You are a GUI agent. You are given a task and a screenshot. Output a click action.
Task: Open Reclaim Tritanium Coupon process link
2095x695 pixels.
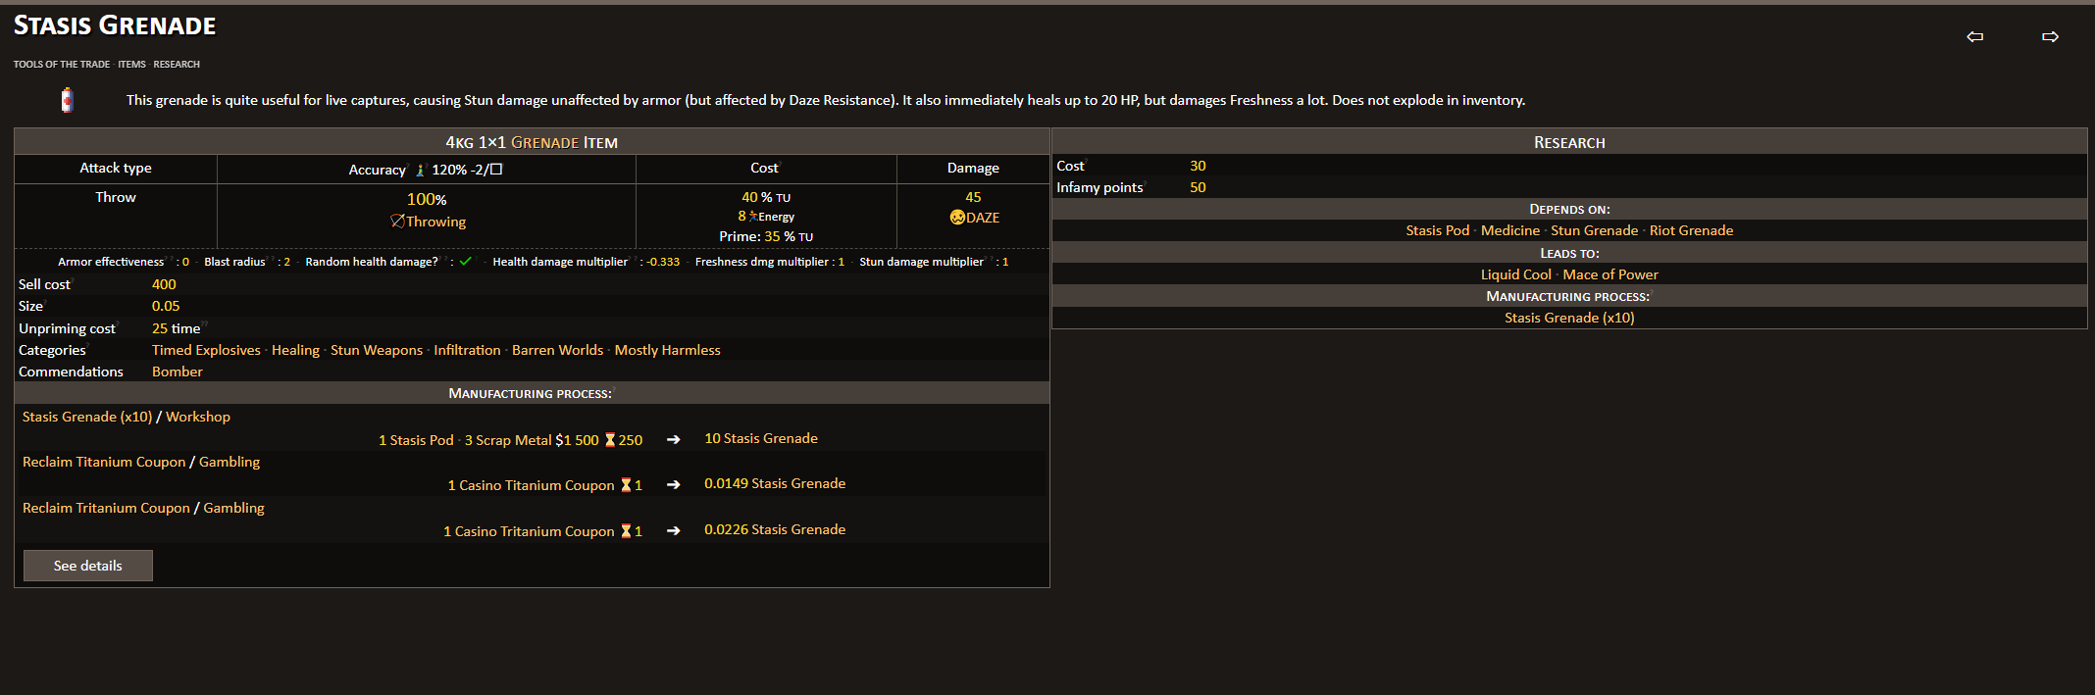tap(106, 508)
